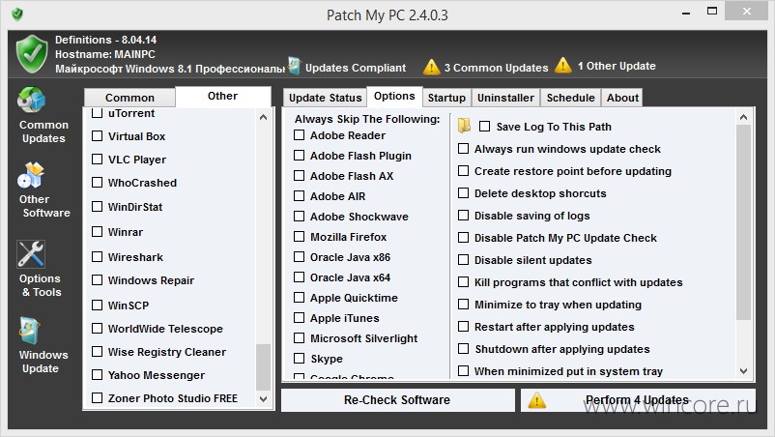Check the VLC Player checkbox
The width and height of the screenshot is (775, 437).
click(x=98, y=160)
